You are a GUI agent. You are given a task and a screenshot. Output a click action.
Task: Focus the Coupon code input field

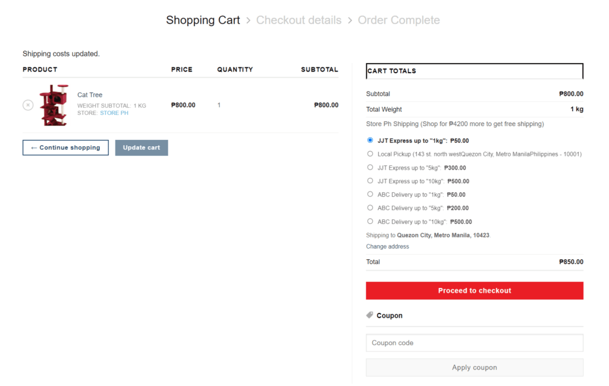pos(474,343)
